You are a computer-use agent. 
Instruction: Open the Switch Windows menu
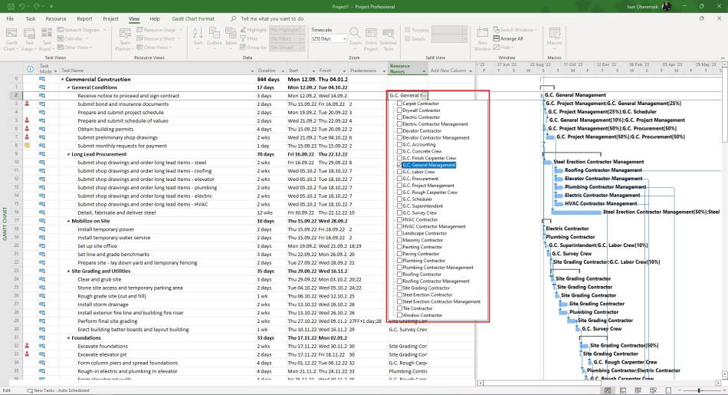click(x=515, y=30)
